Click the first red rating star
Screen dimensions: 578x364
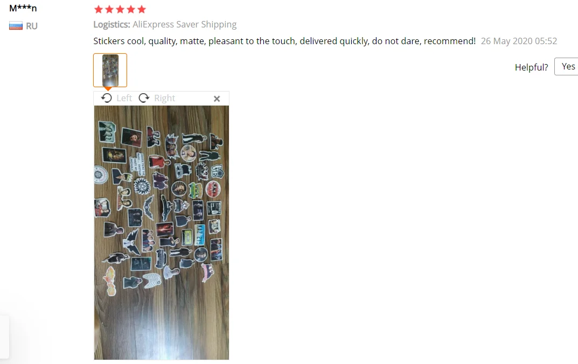coord(99,9)
